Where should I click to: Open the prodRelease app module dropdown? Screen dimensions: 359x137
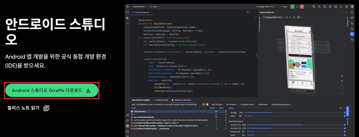pos(166,104)
